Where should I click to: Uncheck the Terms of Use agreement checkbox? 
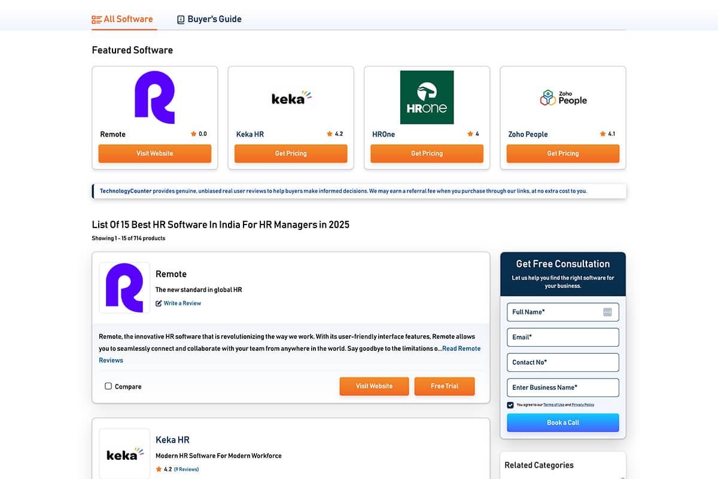coord(510,405)
